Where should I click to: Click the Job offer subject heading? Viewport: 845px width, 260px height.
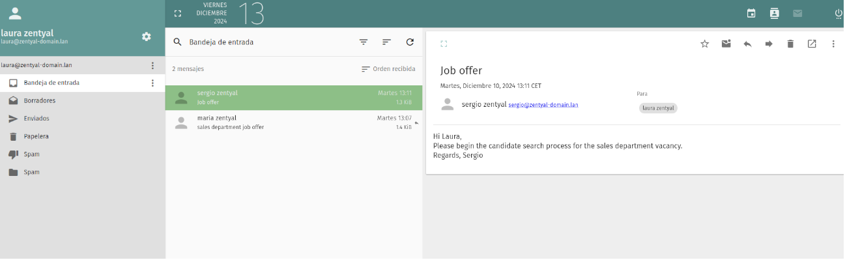pyautogui.click(x=461, y=70)
